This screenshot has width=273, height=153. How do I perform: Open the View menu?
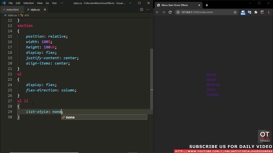(x=40, y=3)
